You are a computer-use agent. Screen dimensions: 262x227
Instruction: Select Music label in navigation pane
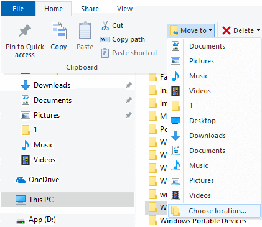44,145
